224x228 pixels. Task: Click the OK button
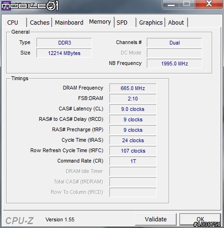pyautogui.click(x=200, y=219)
